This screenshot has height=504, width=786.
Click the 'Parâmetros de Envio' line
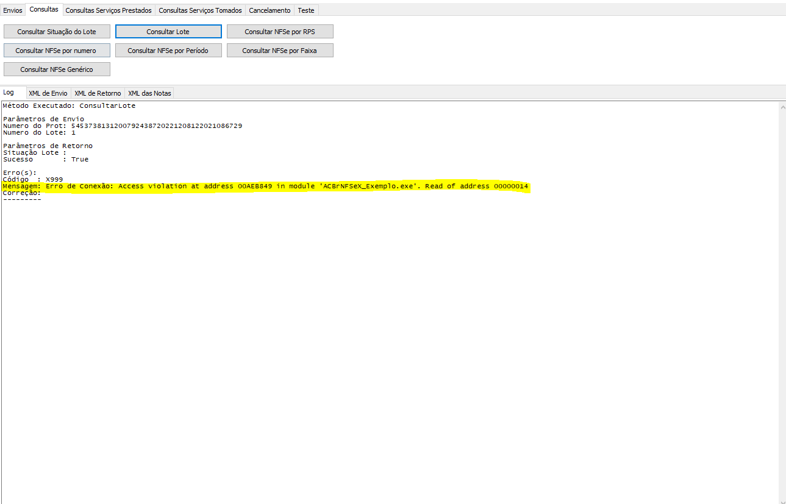coord(43,119)
